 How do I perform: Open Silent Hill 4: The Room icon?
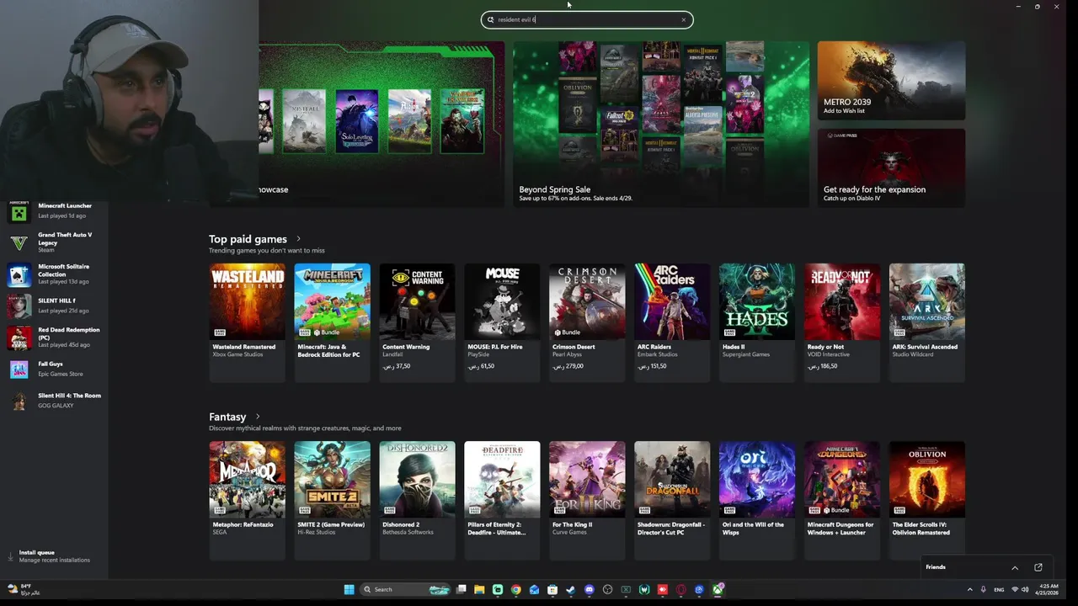19,401
